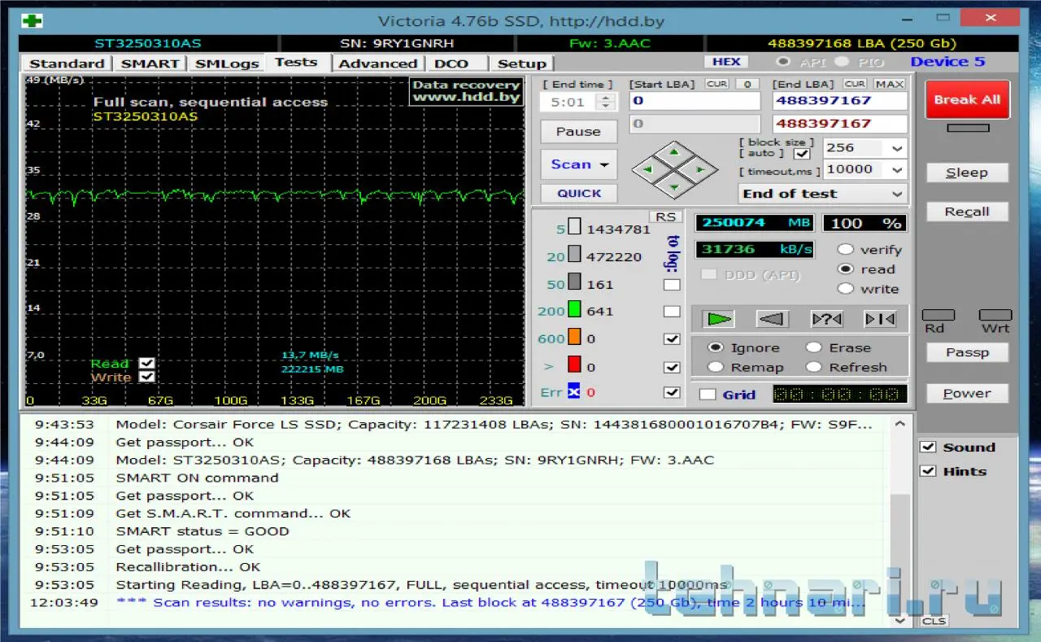Switch to the SMART tab
This screenshot has height=642, width=1041.
pyautogui.click(x=150, y=63)
